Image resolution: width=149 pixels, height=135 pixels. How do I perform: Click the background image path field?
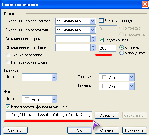[x=49, y=115]
